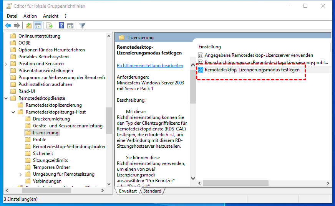Expand the Position und Sensoren node
The height and width of the screenshot is (206, 335).
[6, 64]
